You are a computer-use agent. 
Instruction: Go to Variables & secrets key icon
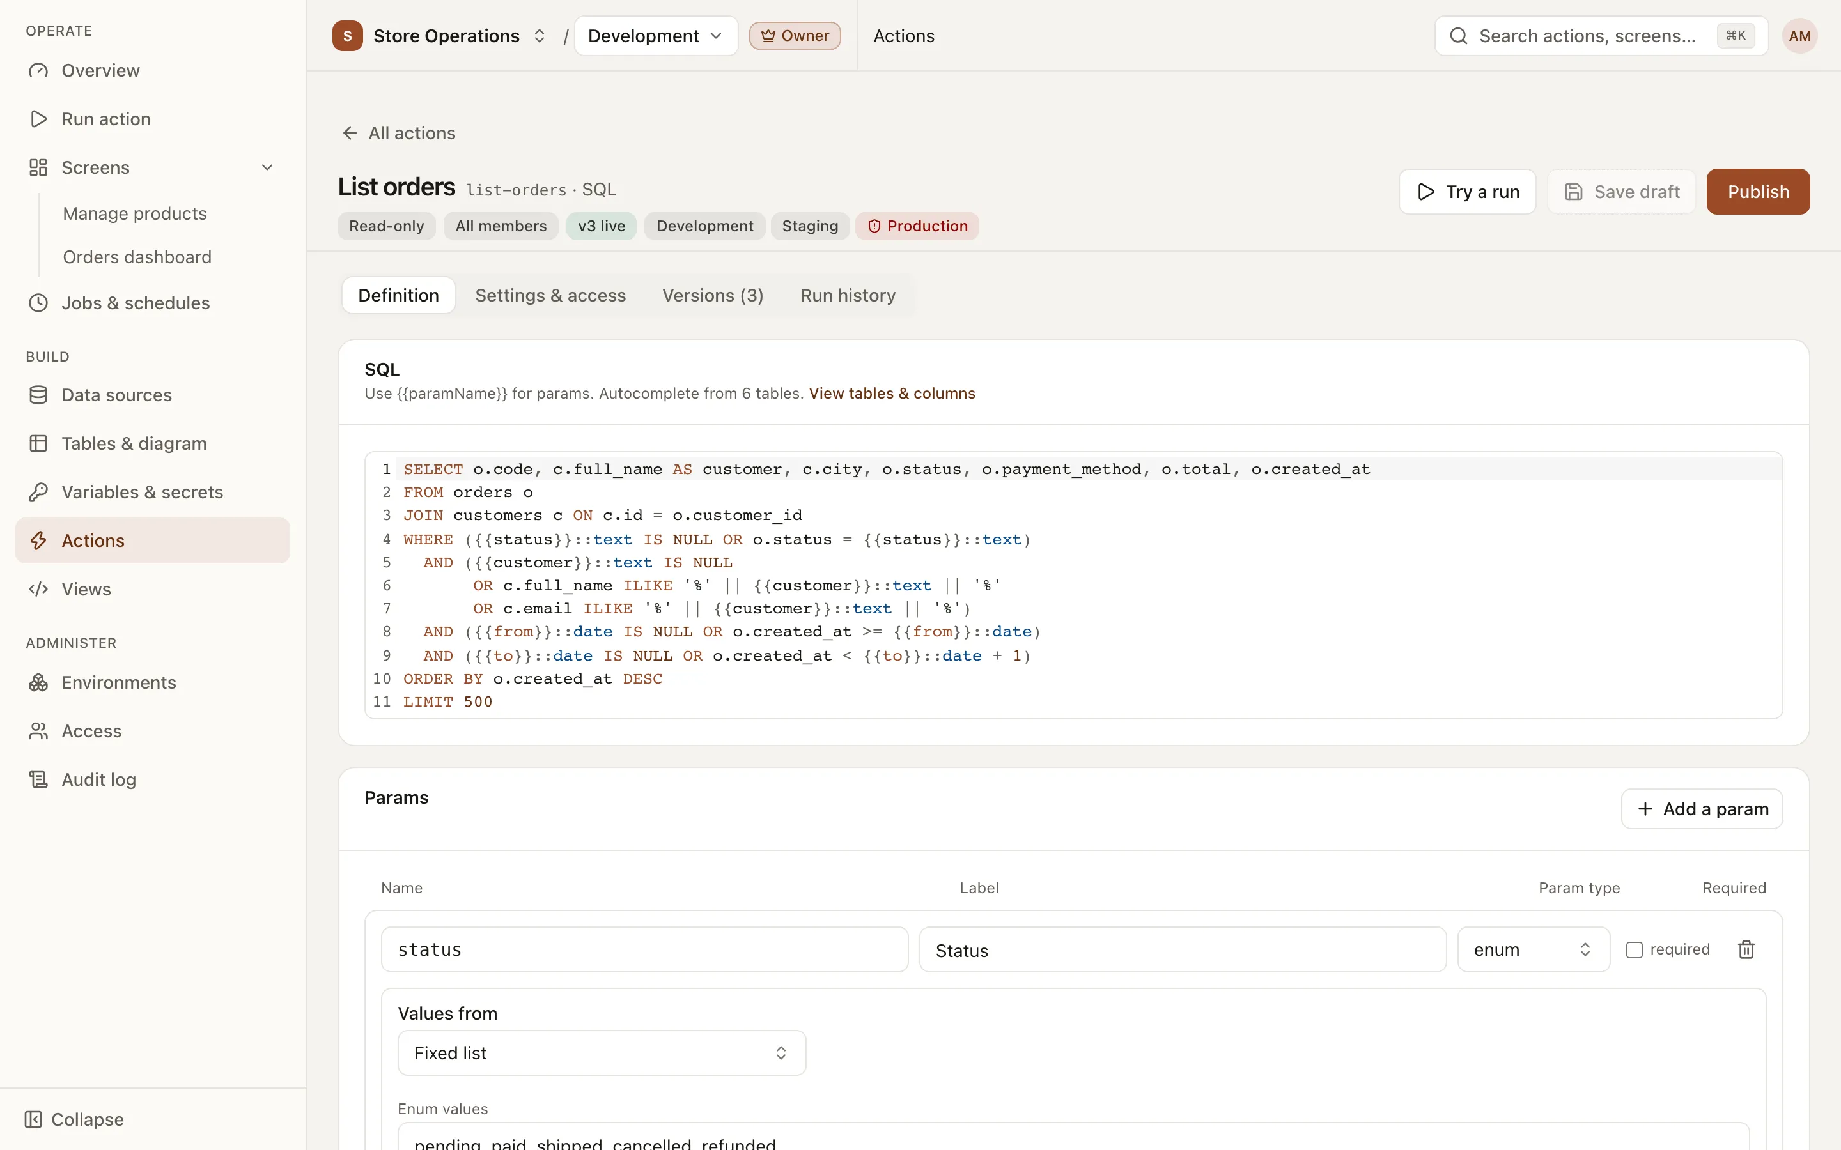coord(38,492)
